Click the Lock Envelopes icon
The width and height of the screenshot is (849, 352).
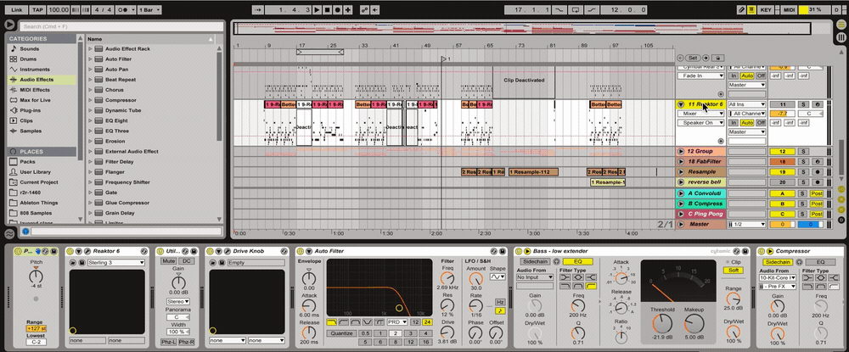[x=717, y=58]
